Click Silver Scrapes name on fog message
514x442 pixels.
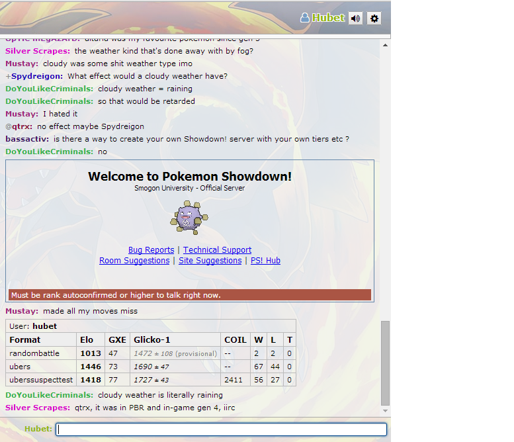click(38, 51)
